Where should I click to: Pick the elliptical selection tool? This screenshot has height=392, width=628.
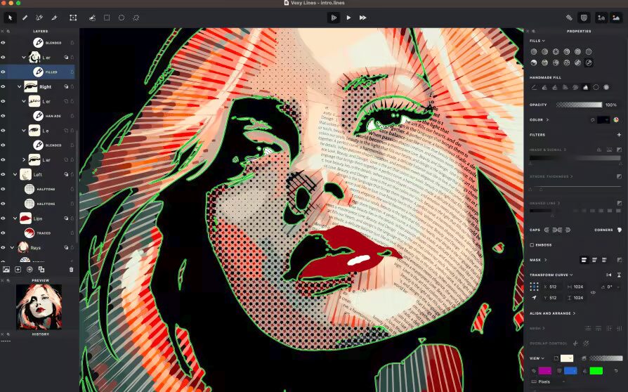coord(122,18)
